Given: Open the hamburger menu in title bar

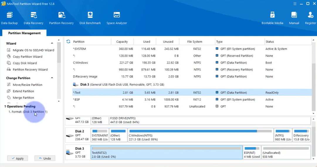Looking at the screenshot, I should click(x=295, y=4).
